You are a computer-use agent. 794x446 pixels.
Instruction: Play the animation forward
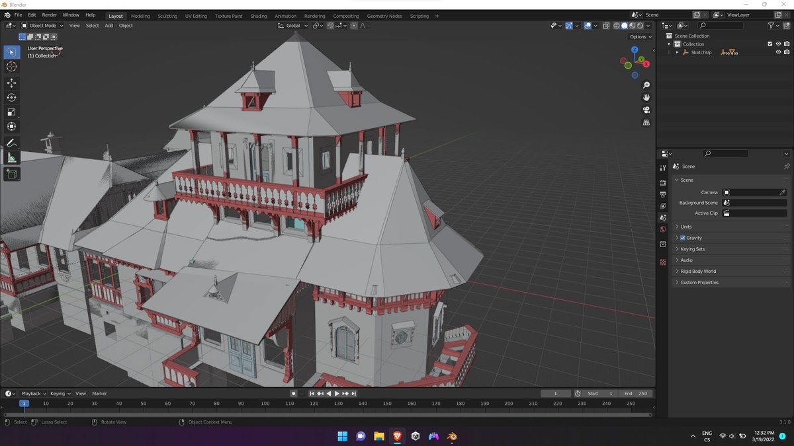[x=337, y=393]
